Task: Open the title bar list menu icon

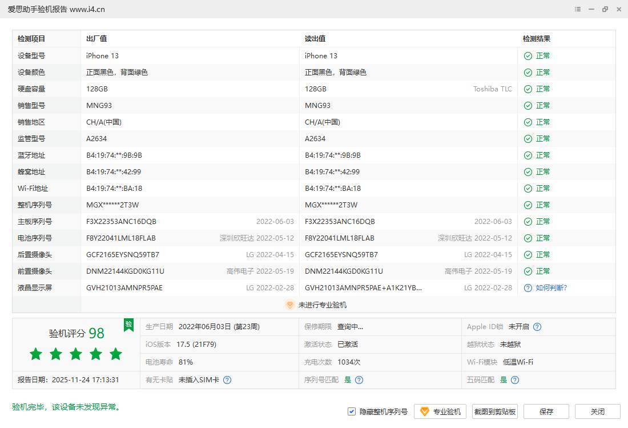Action: [x=578, y=9]
